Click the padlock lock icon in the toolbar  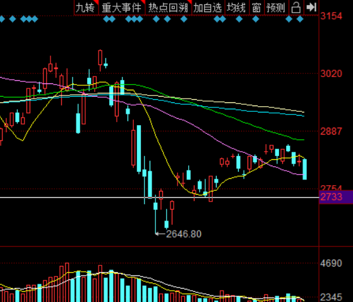click(296, 8)
